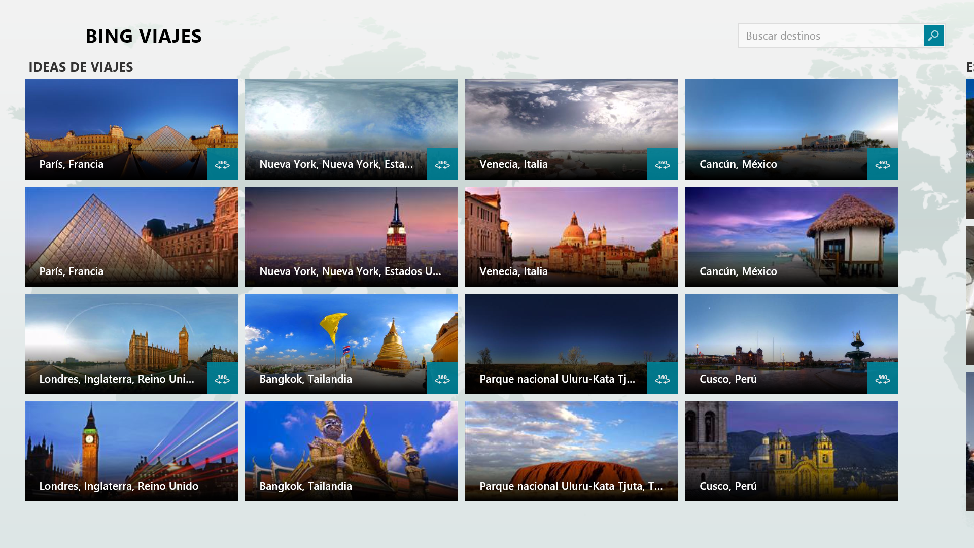Open 360 panorama icon on Cancún tile

(x=883, y=164)
